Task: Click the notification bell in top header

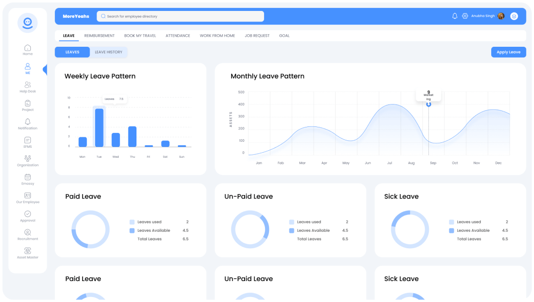Action: coord(454,16)
